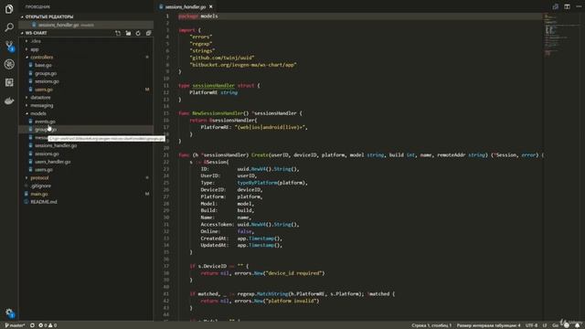
Task: Collapse the models folder
Action: pos(38,113)
